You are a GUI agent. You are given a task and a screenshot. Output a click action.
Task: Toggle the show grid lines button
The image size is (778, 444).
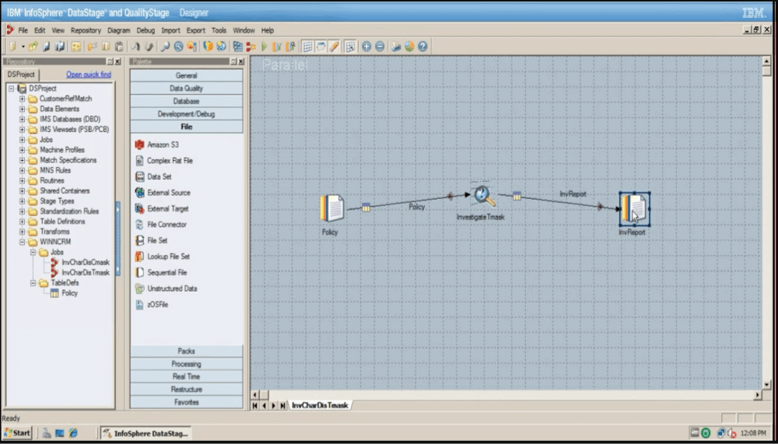307,47
